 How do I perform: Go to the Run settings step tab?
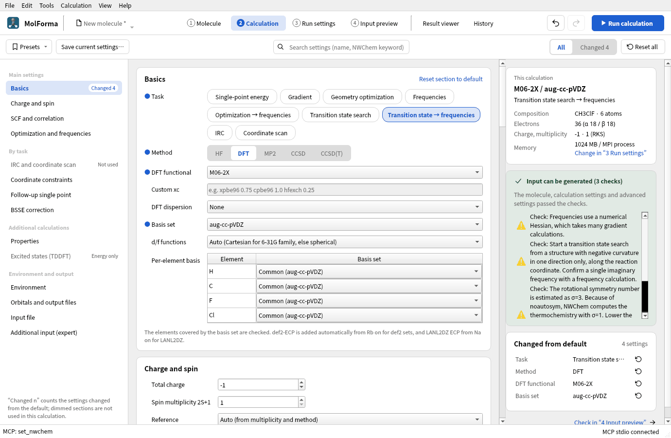tap(314, 23)
